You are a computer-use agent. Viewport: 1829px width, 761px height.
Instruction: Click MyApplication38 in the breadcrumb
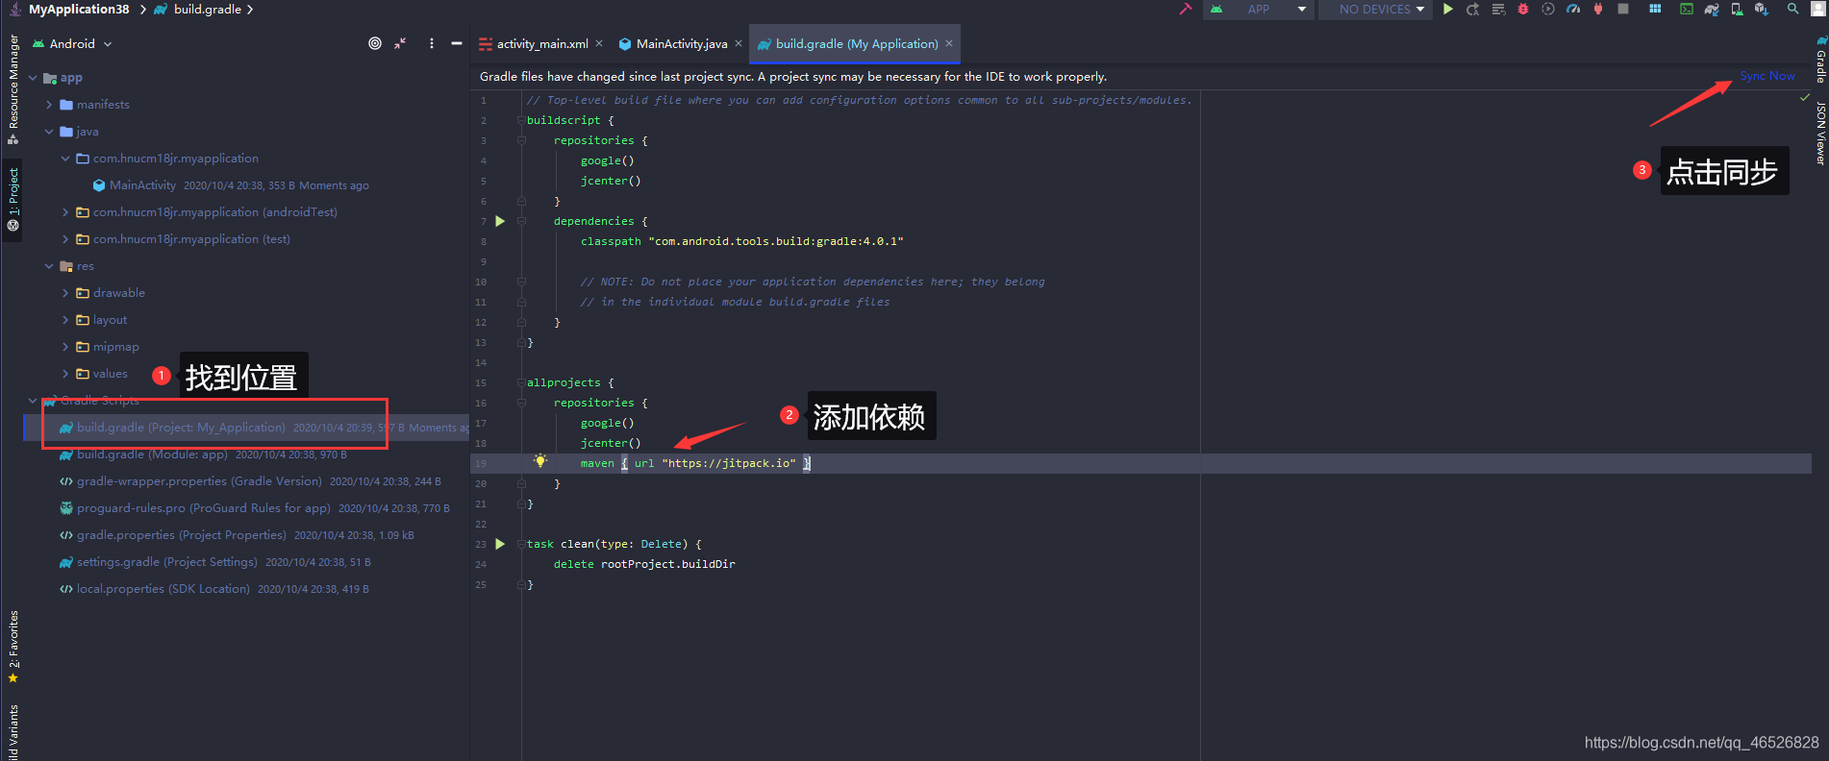(79, 9)
